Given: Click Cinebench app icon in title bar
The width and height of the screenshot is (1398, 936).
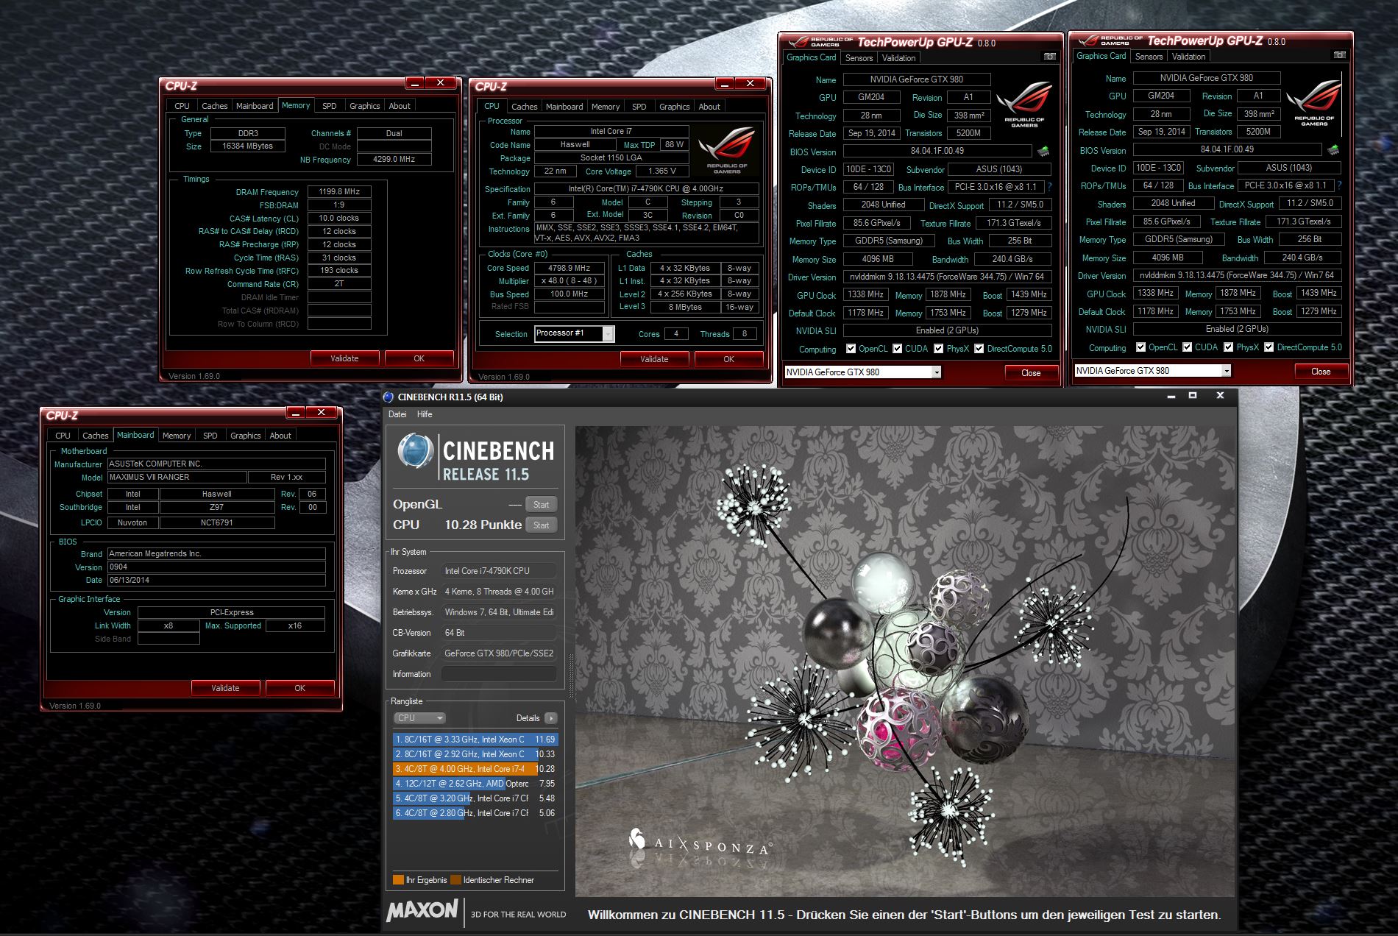Looking at the screenshot, I should click(x=388, y=397).
